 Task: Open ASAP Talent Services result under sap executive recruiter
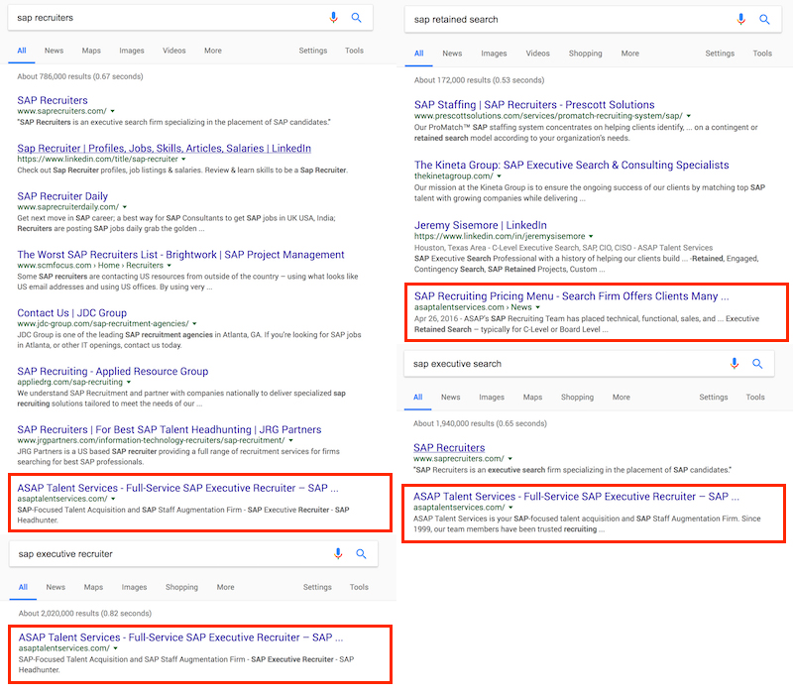click(180, 637)
